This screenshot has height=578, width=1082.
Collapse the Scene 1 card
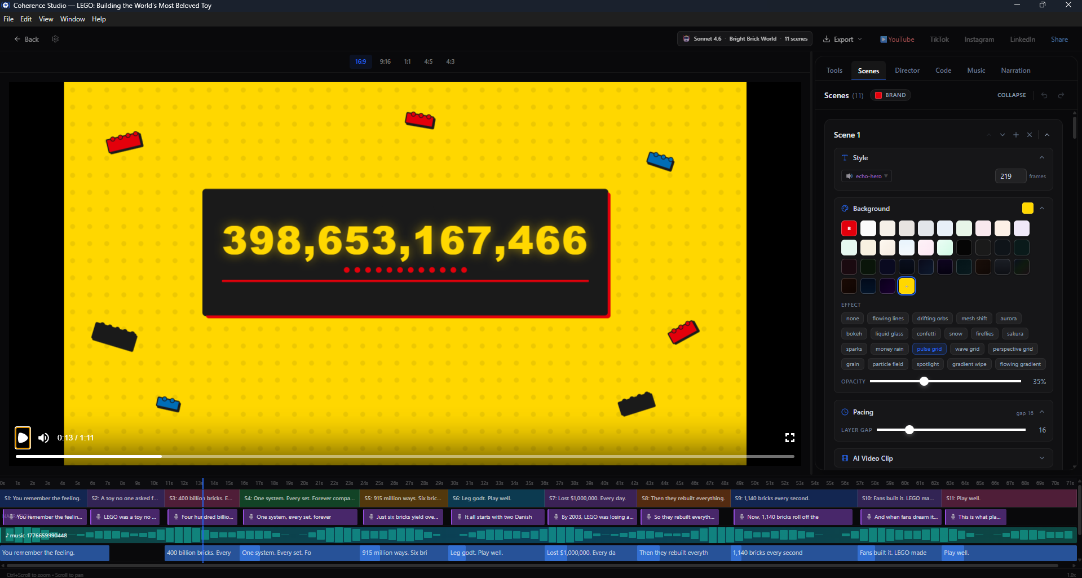(1047, 135)
